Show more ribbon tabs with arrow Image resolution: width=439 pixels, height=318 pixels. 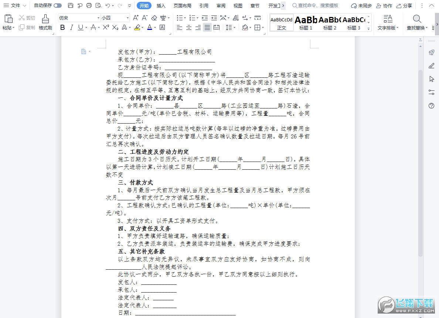pyautogui.click(x=283, y=6)
